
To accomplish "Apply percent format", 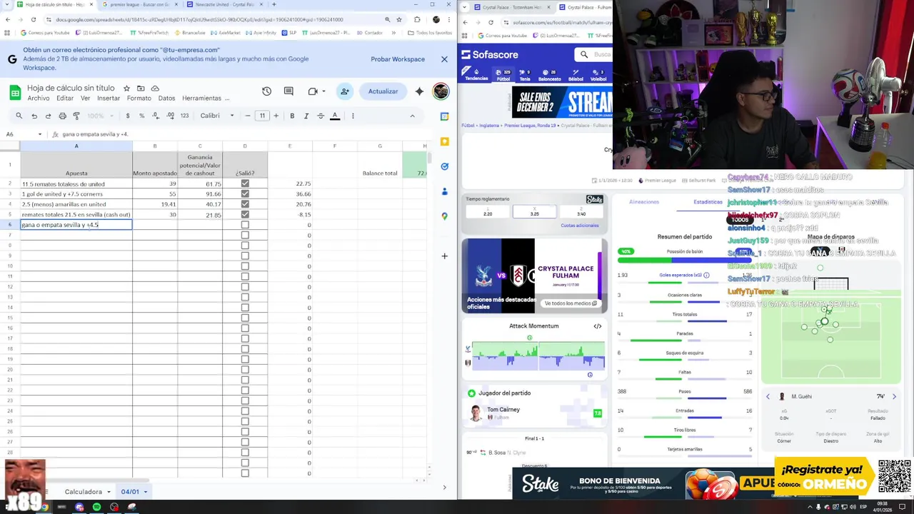I will click(141, 116).
